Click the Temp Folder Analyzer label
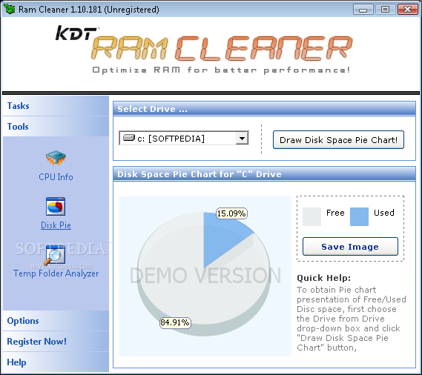 coord(56,273)
